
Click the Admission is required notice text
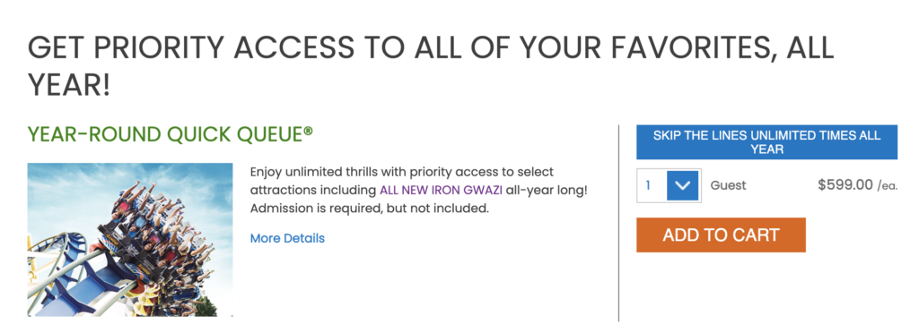(369, 208)
